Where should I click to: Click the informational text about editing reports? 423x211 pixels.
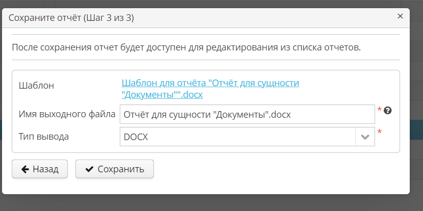[186, 48]
